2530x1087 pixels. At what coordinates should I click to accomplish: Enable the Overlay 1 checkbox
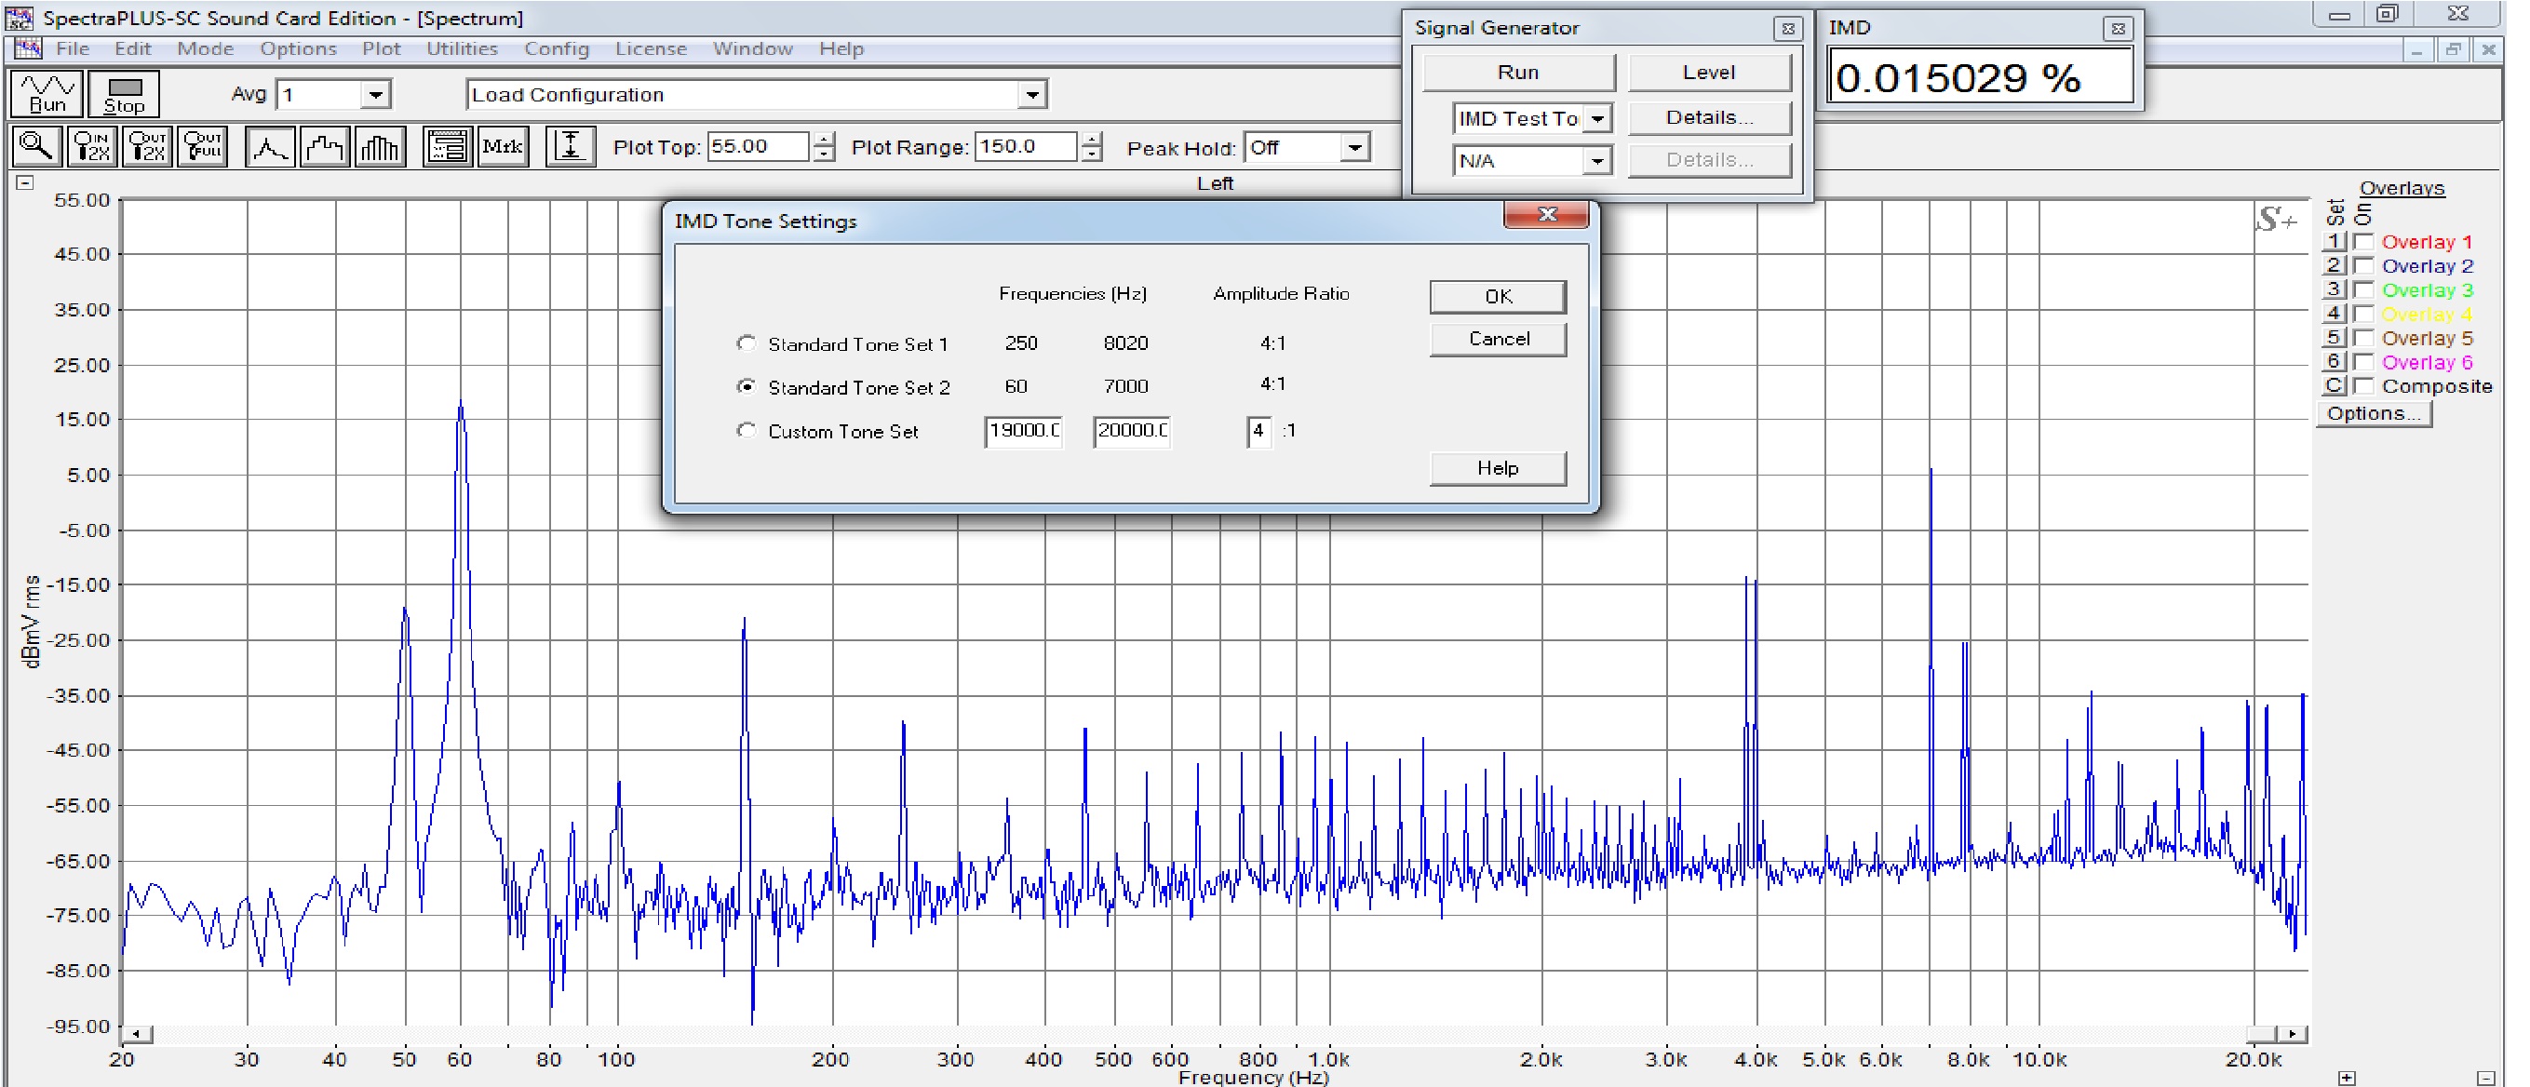[x=2365, y=242]
